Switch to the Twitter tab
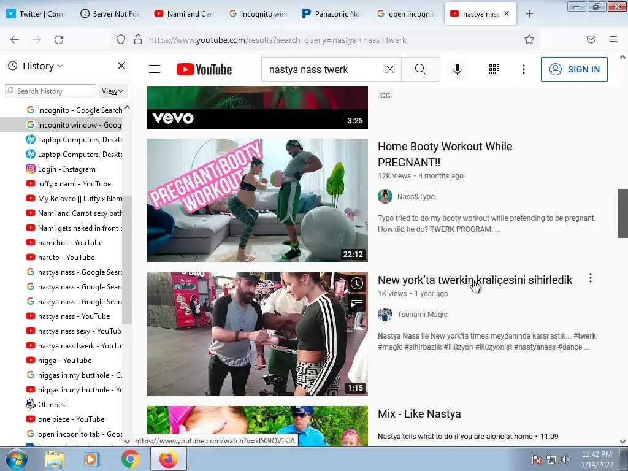 pyautogui.click(x=37, y=13)
